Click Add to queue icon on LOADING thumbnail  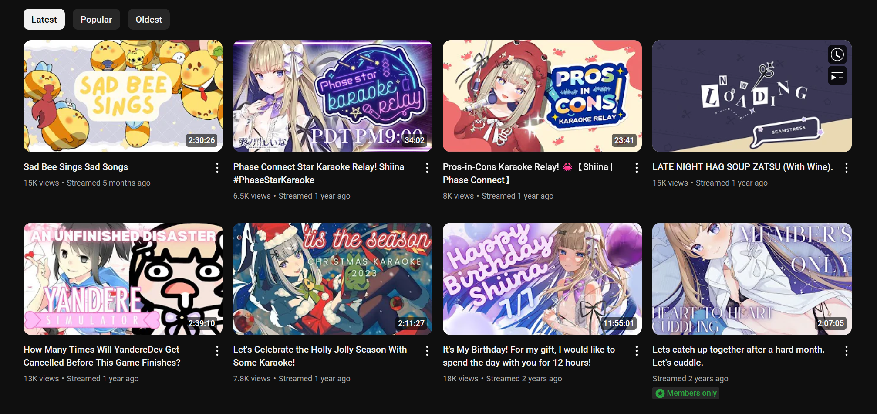(x=837, y=76)
